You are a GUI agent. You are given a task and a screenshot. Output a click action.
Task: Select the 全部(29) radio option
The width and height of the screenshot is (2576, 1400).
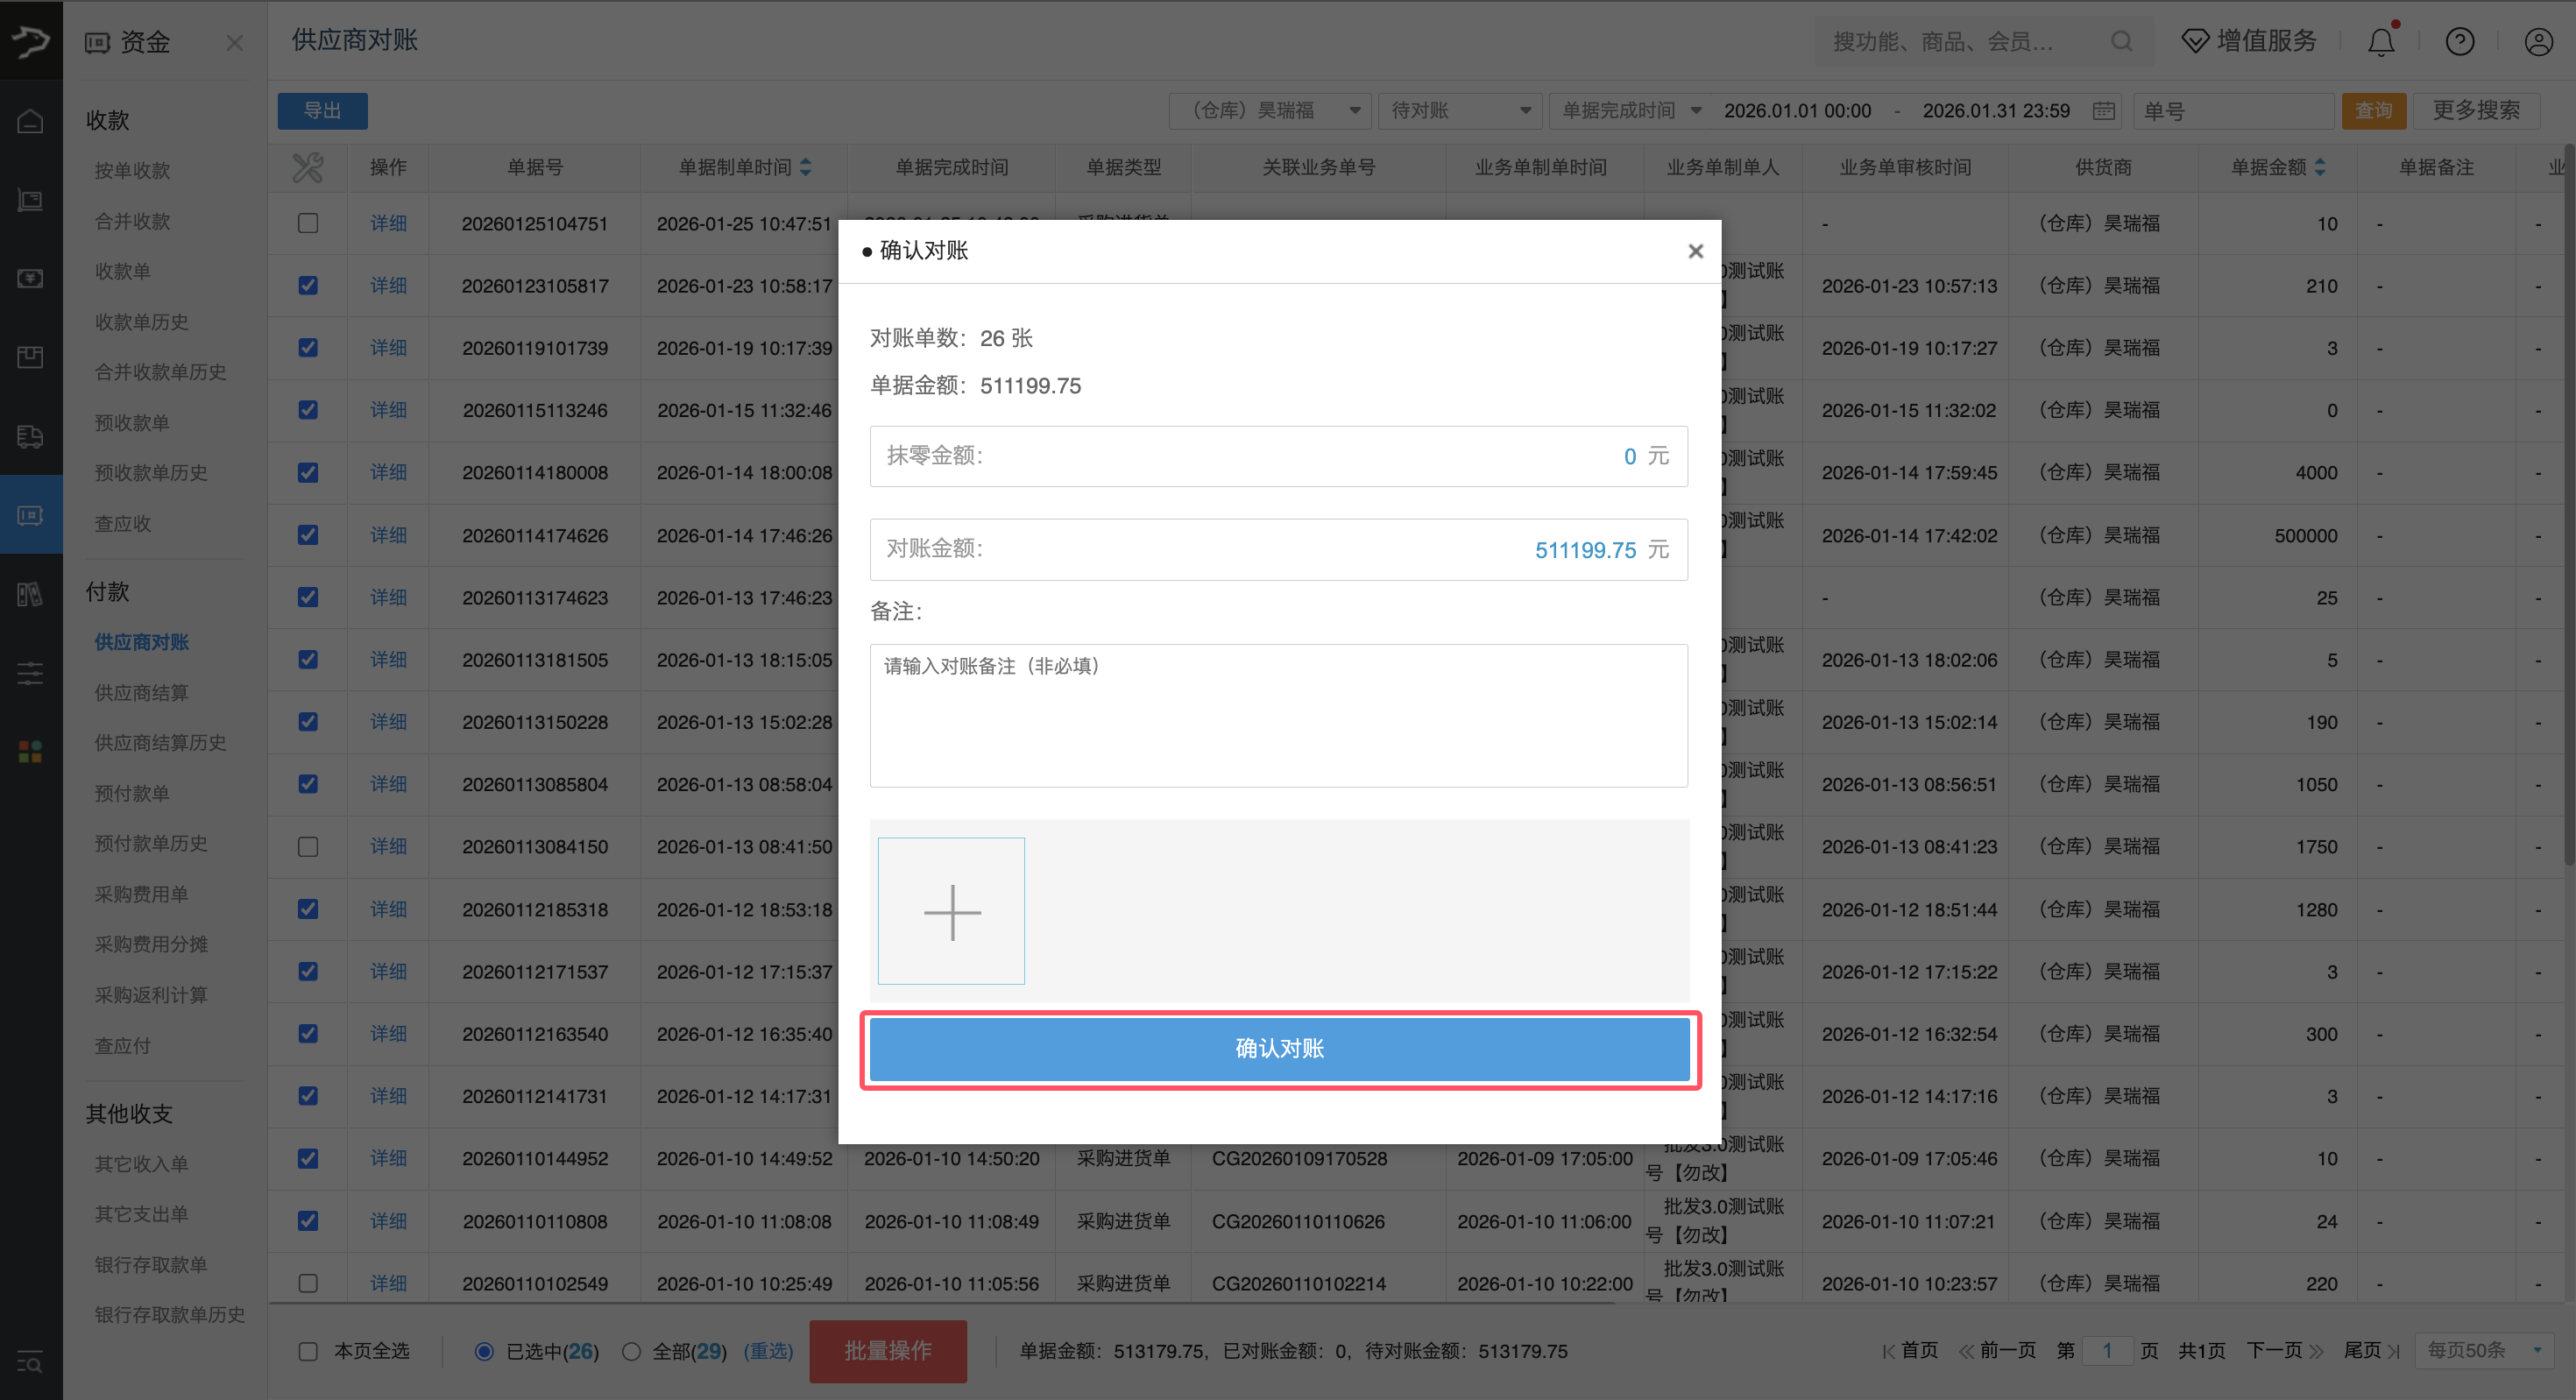(631, 1351)
